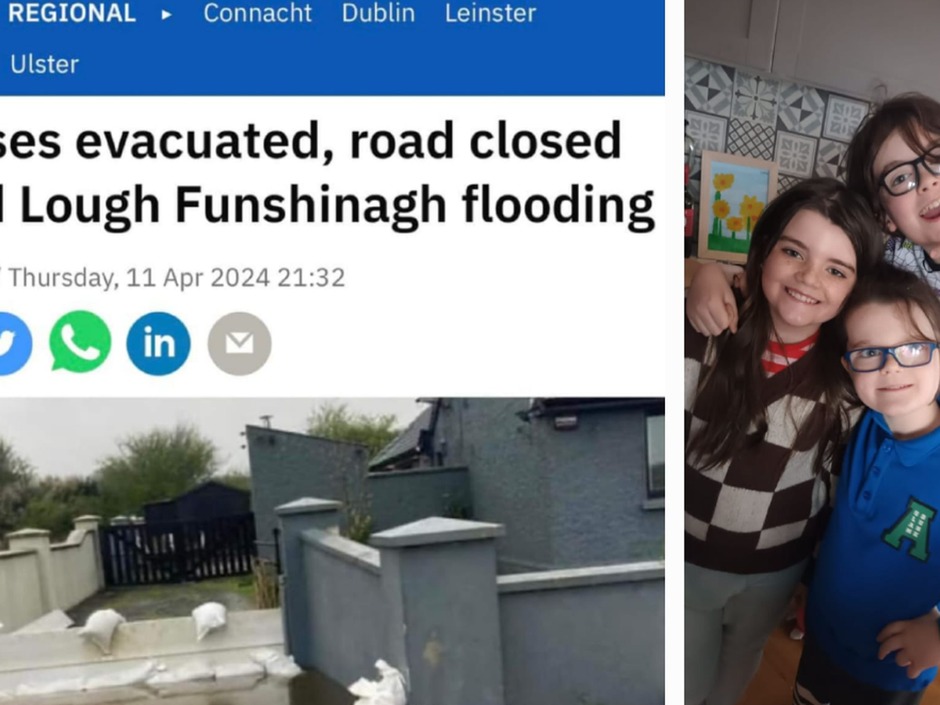The image size is (940, 705).
Task: Go to Dublin regional news
Action: (378, 13)
